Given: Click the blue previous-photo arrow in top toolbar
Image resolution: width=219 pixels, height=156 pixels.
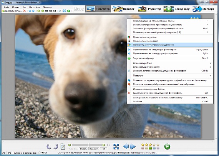Looking at the screenshot, I should (x=30, y=11).
